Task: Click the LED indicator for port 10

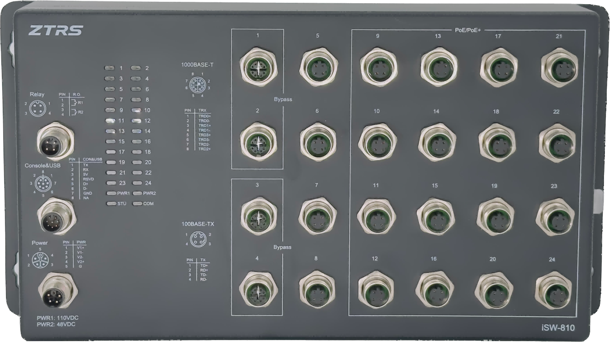Action: click(136, 110)
